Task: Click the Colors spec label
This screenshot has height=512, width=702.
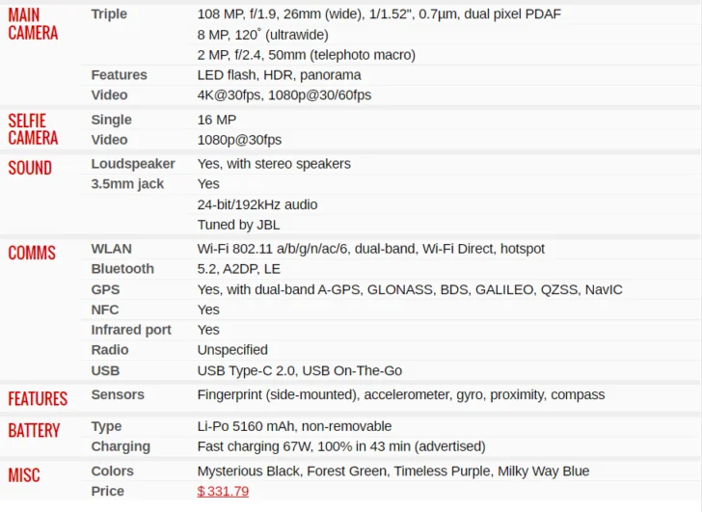Action: coord(113,472)
